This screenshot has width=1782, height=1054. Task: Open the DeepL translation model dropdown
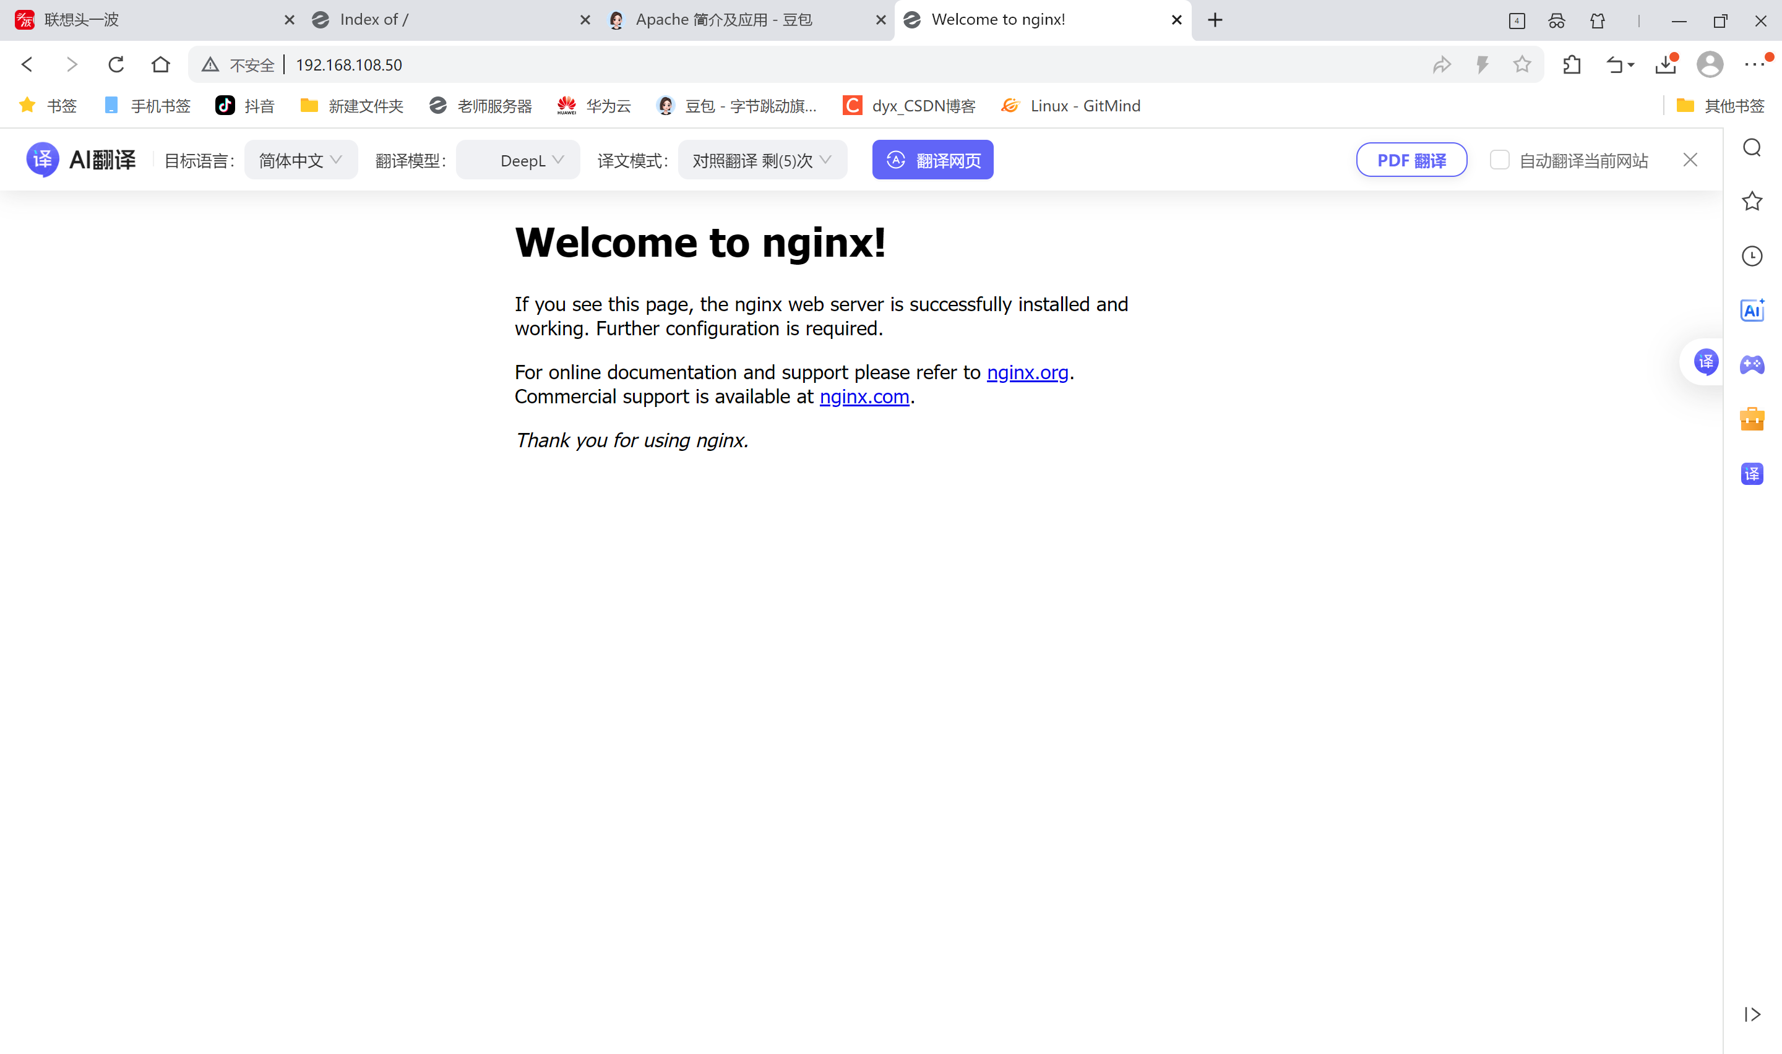[x=519, y=160]
